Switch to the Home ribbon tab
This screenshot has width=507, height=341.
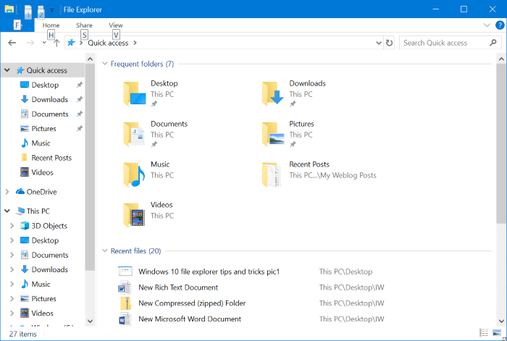(x=51, y=25)
